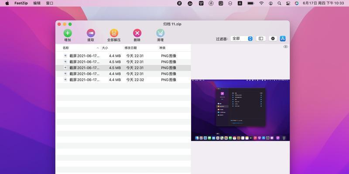Screen dimensions: 349x174
Task: Click the green 增加 (Add) toolbar icon
Action: (68, 33)
